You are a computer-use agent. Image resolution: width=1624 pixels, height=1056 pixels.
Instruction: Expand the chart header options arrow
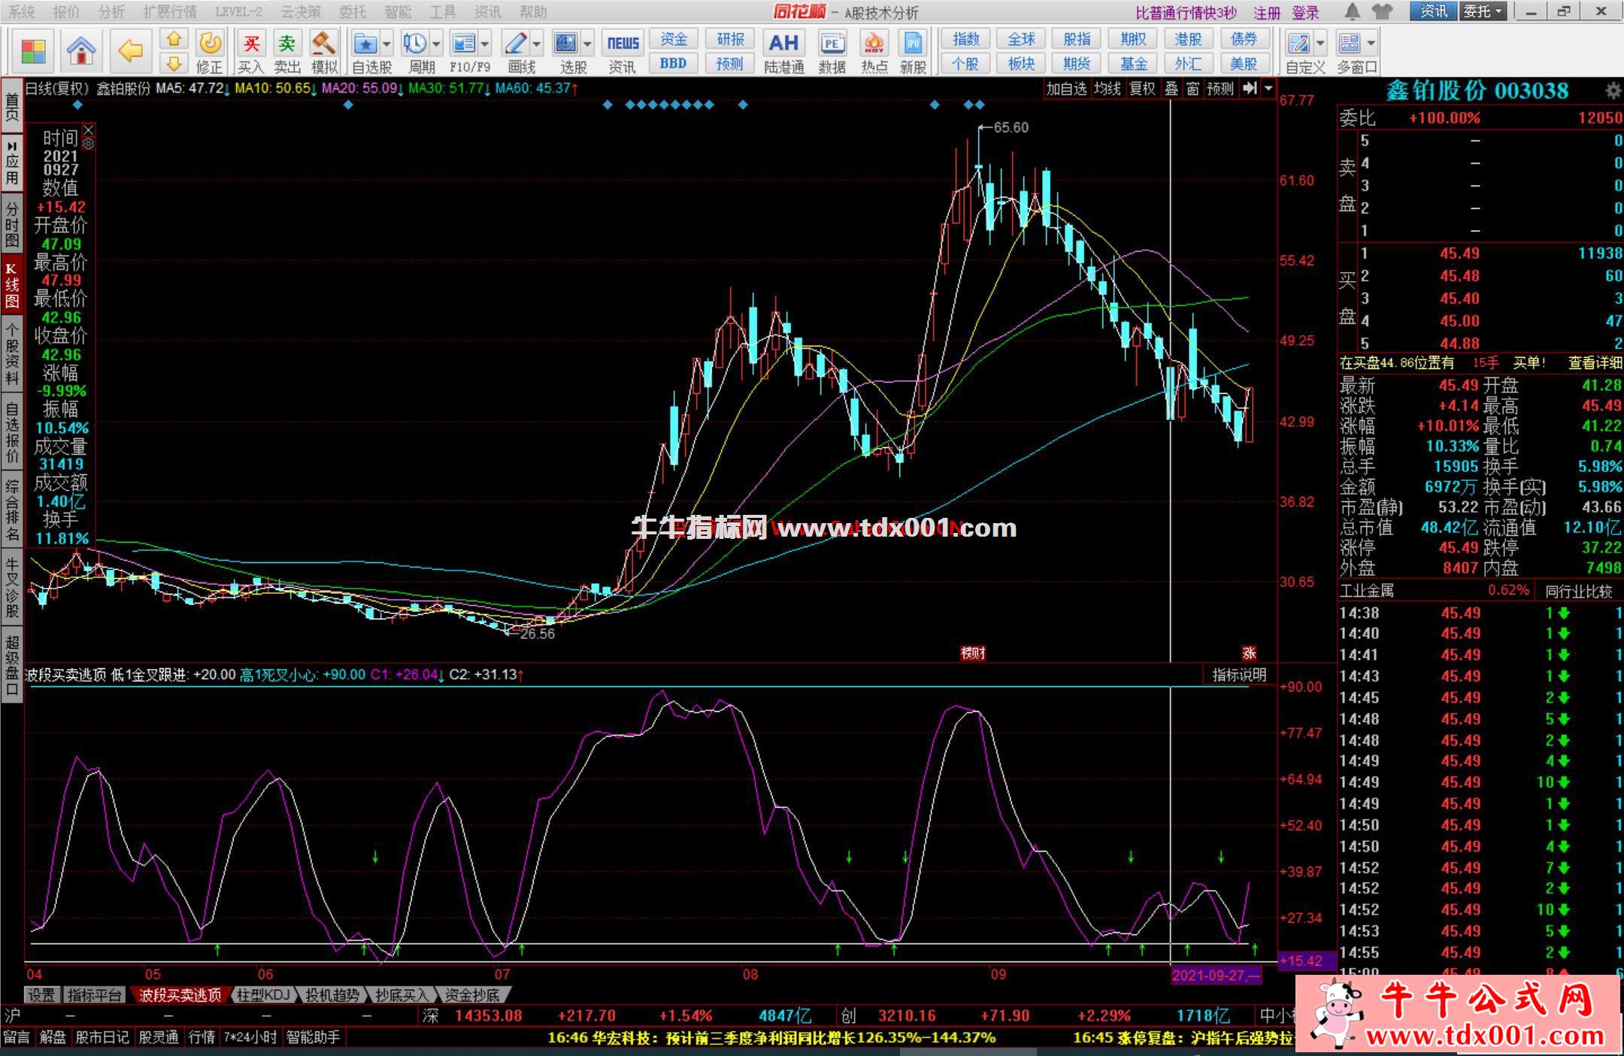coord(1268,88)
